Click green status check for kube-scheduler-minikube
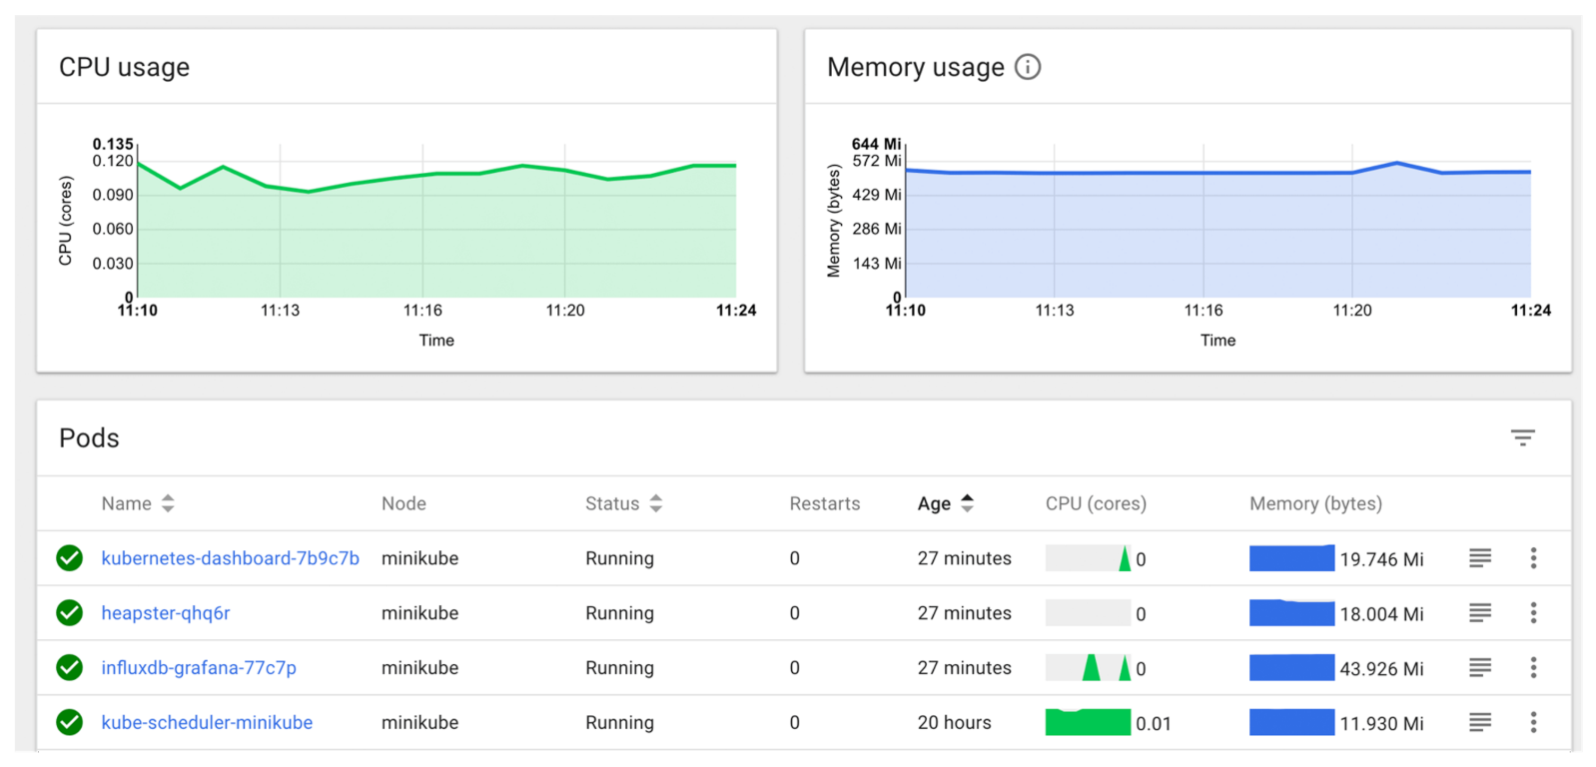The height and width of the screenshot is (767, 1596). click(70, 722)
